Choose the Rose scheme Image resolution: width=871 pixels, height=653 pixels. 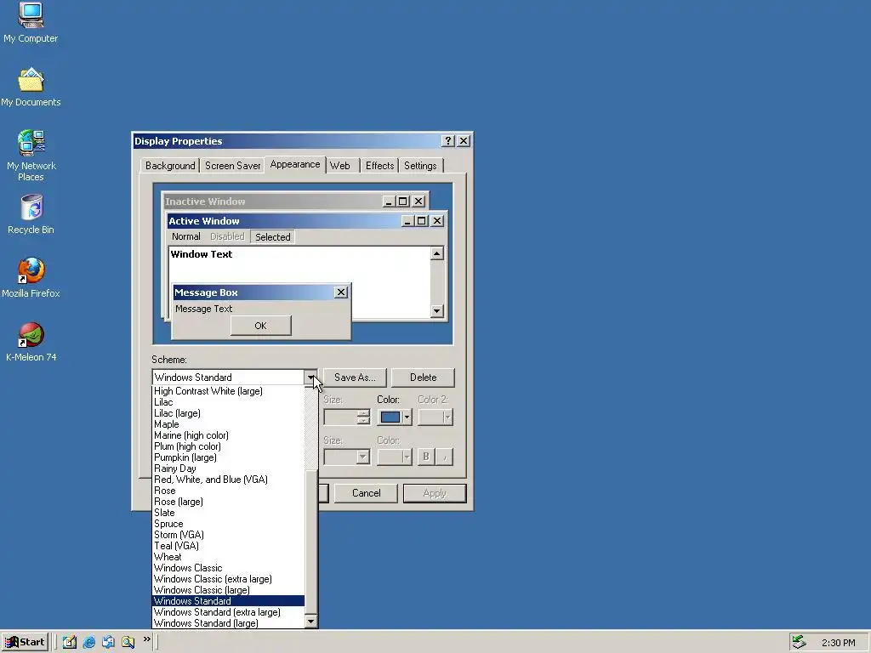[228, 491]
